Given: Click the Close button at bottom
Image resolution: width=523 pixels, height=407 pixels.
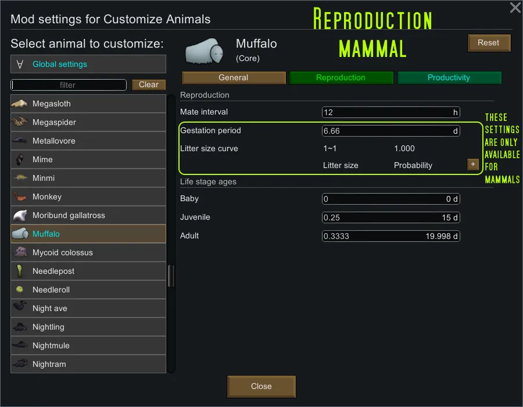Looking at the screenshot, I should 261,386.
